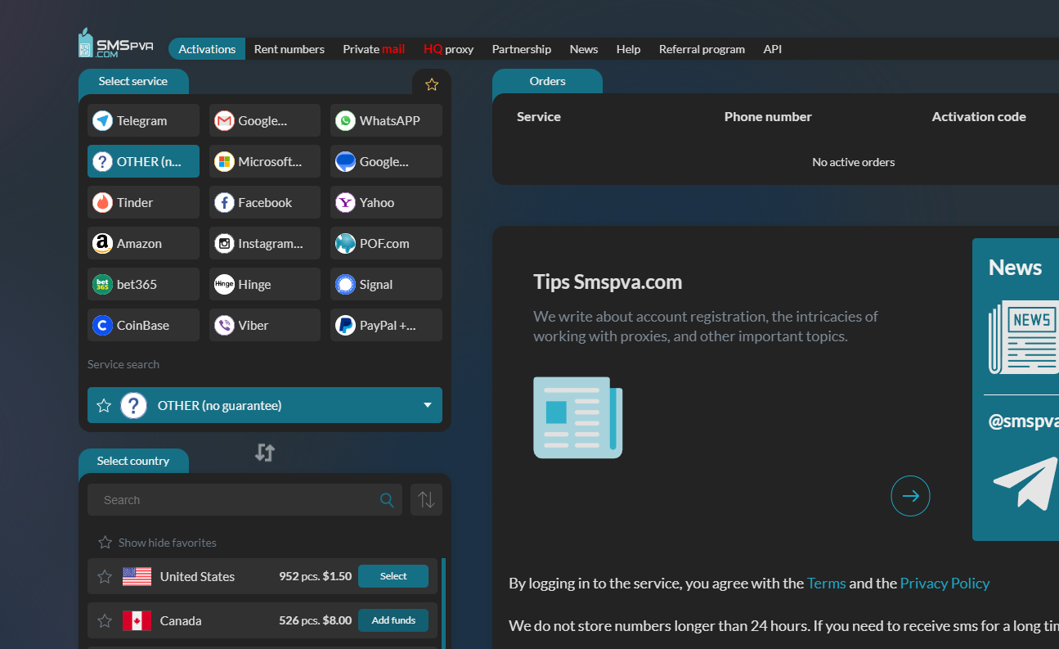The width and height of the screenshot is (1059, 649).
Task: Open the Activations tab
Action: (x=207, y=49)
